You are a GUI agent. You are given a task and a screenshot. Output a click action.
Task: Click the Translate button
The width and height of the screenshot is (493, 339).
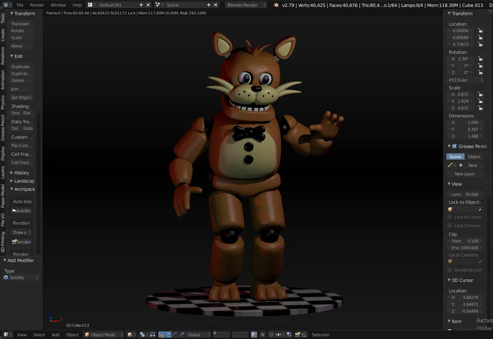tap(20, 24)
